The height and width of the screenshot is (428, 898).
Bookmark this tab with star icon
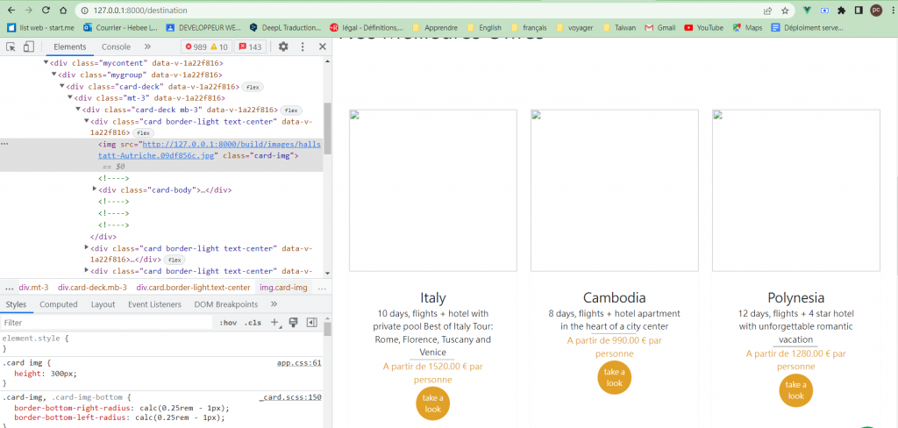785,11
